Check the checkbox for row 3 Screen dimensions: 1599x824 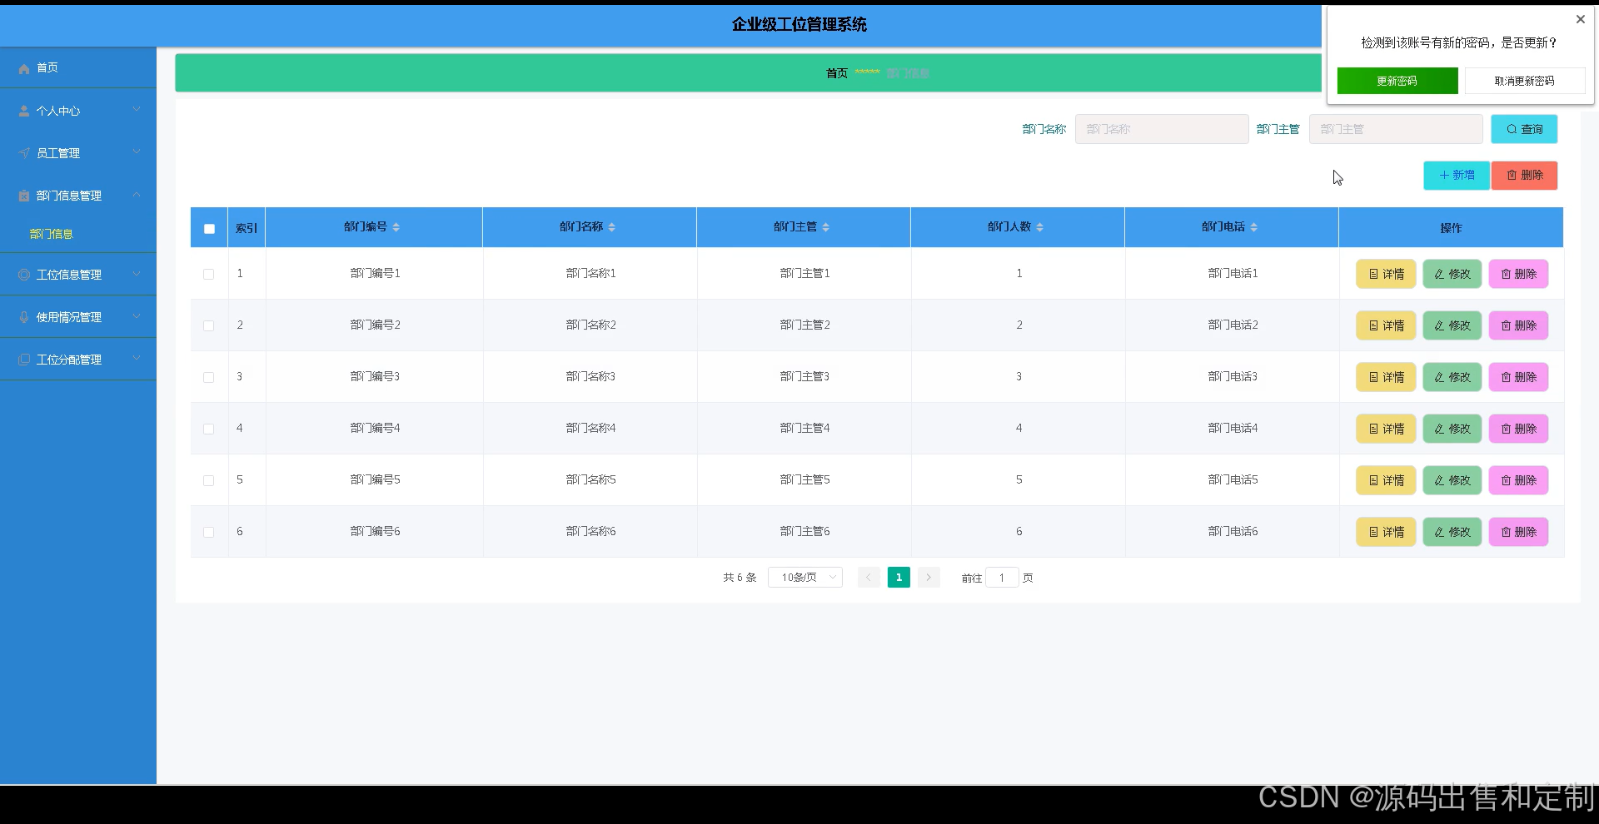(x=209, y=377)
